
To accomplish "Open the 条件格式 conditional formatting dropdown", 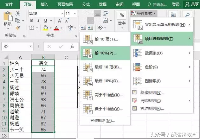I will tap(144, 13).
